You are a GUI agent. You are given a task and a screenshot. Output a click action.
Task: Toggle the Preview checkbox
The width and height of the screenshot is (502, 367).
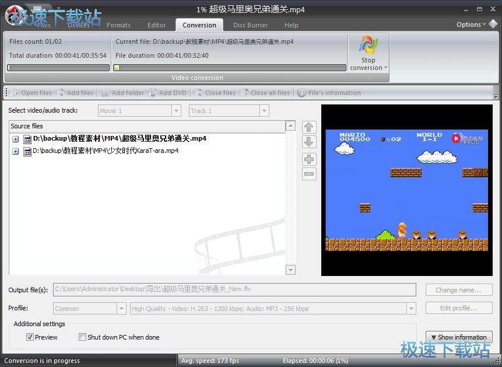tap(30, 337)
